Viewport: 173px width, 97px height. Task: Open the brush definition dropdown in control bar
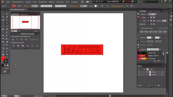click(67, 6)
